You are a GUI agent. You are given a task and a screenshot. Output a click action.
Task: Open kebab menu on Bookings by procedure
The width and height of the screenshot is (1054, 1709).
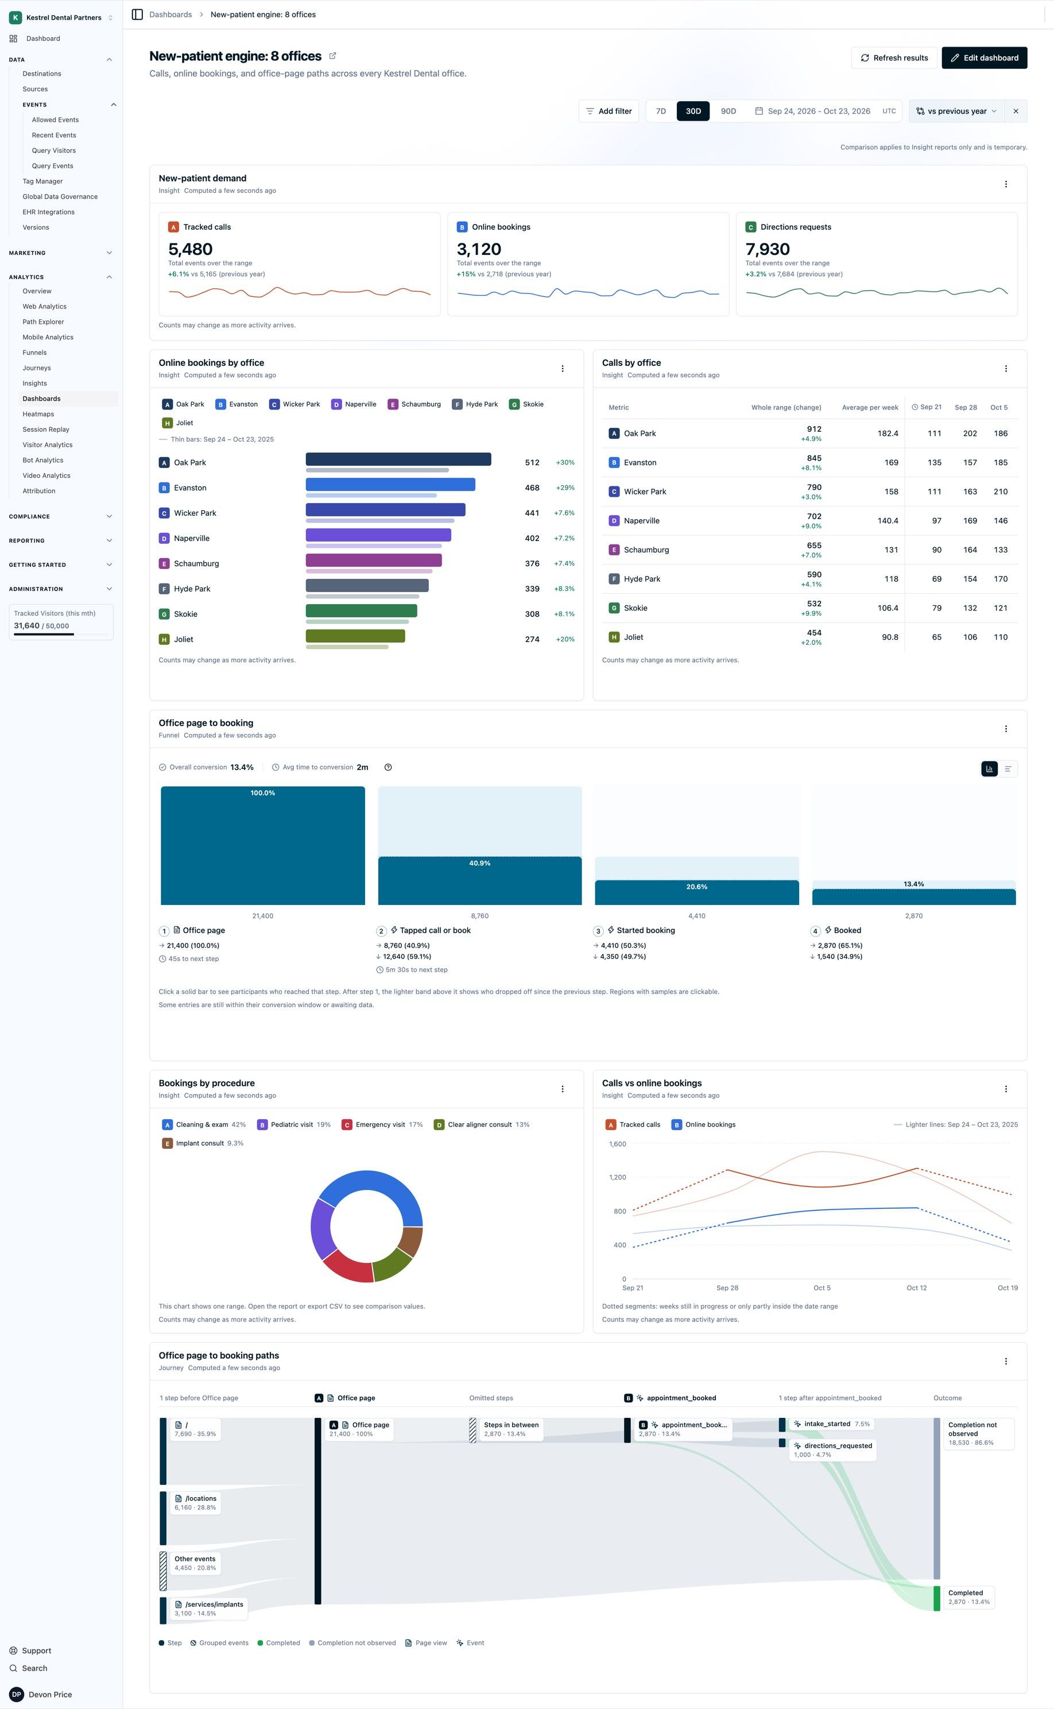562,1089
